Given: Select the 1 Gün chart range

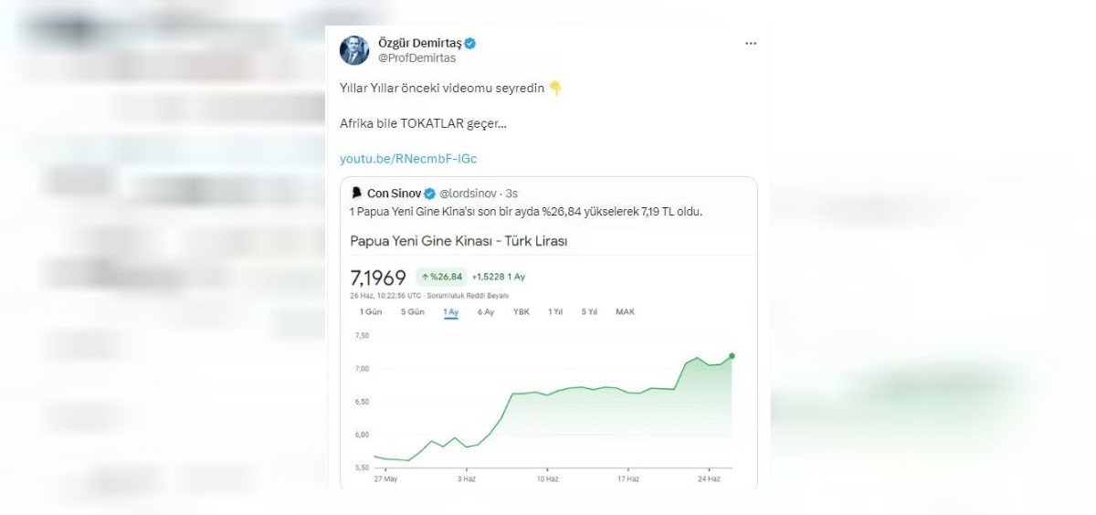Looking at the screenshot, I should [371, 311].
